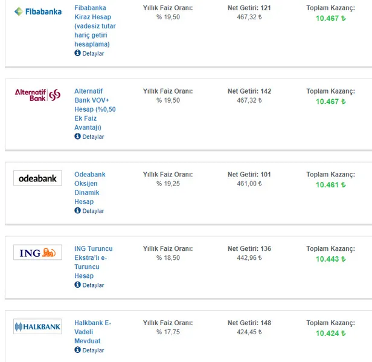Open Fibabanka Kiraz Hesap link
The image size is (372, 362).
(95, 26)
